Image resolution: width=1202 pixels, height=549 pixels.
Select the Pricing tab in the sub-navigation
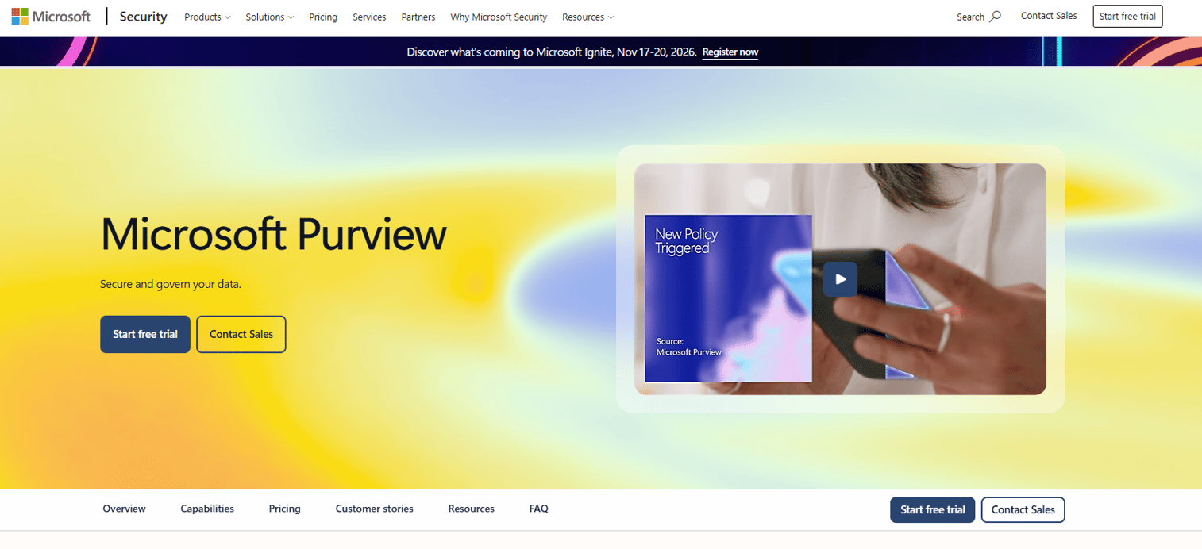click(285, 509)
